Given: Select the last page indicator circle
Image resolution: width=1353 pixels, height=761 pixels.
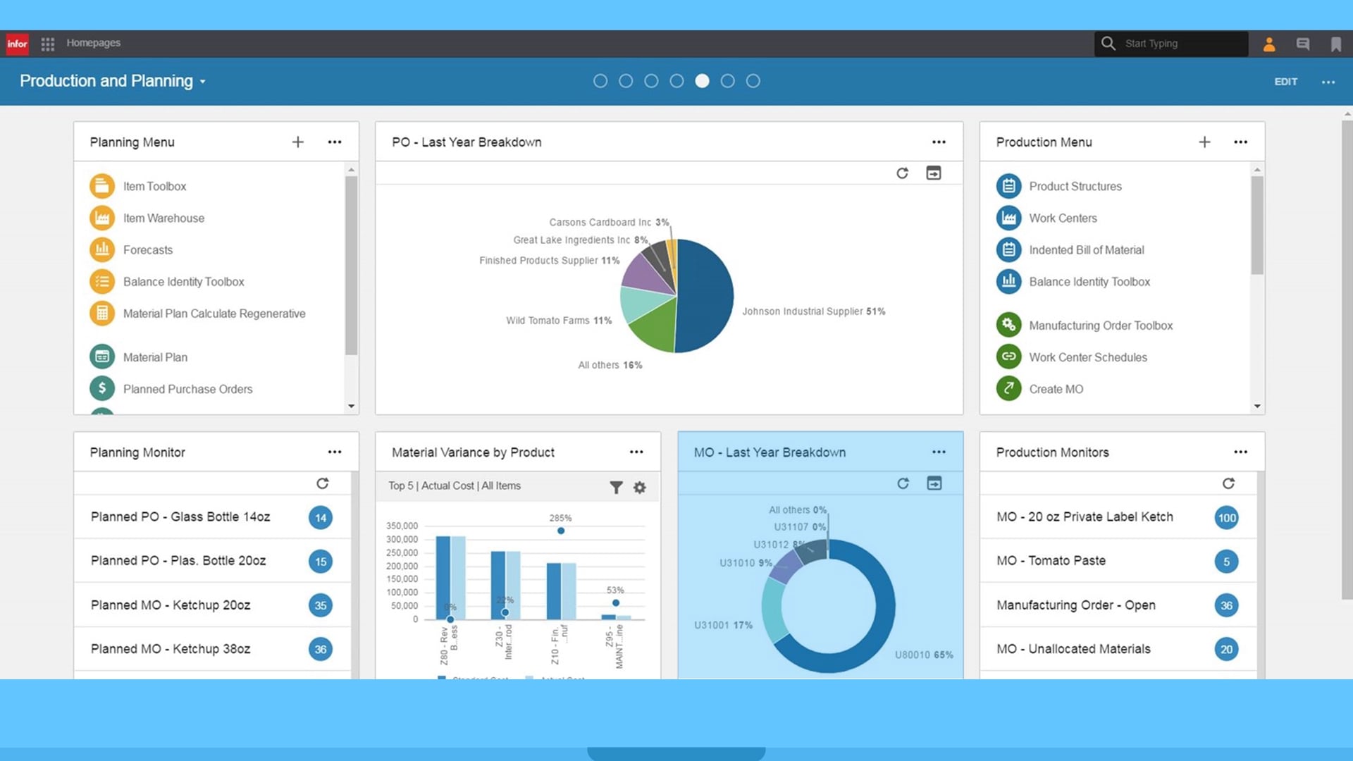Looking at the screenshot, I should point(753,81).
